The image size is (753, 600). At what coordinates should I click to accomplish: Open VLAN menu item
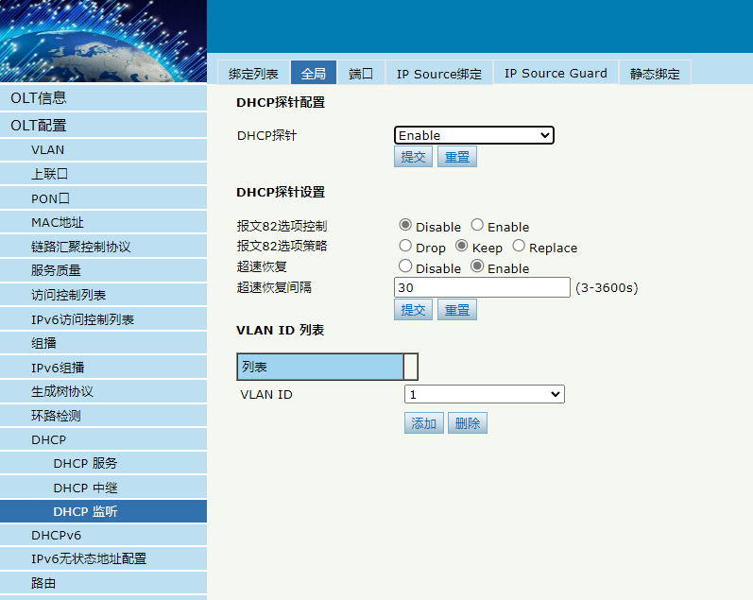point(103,150)
